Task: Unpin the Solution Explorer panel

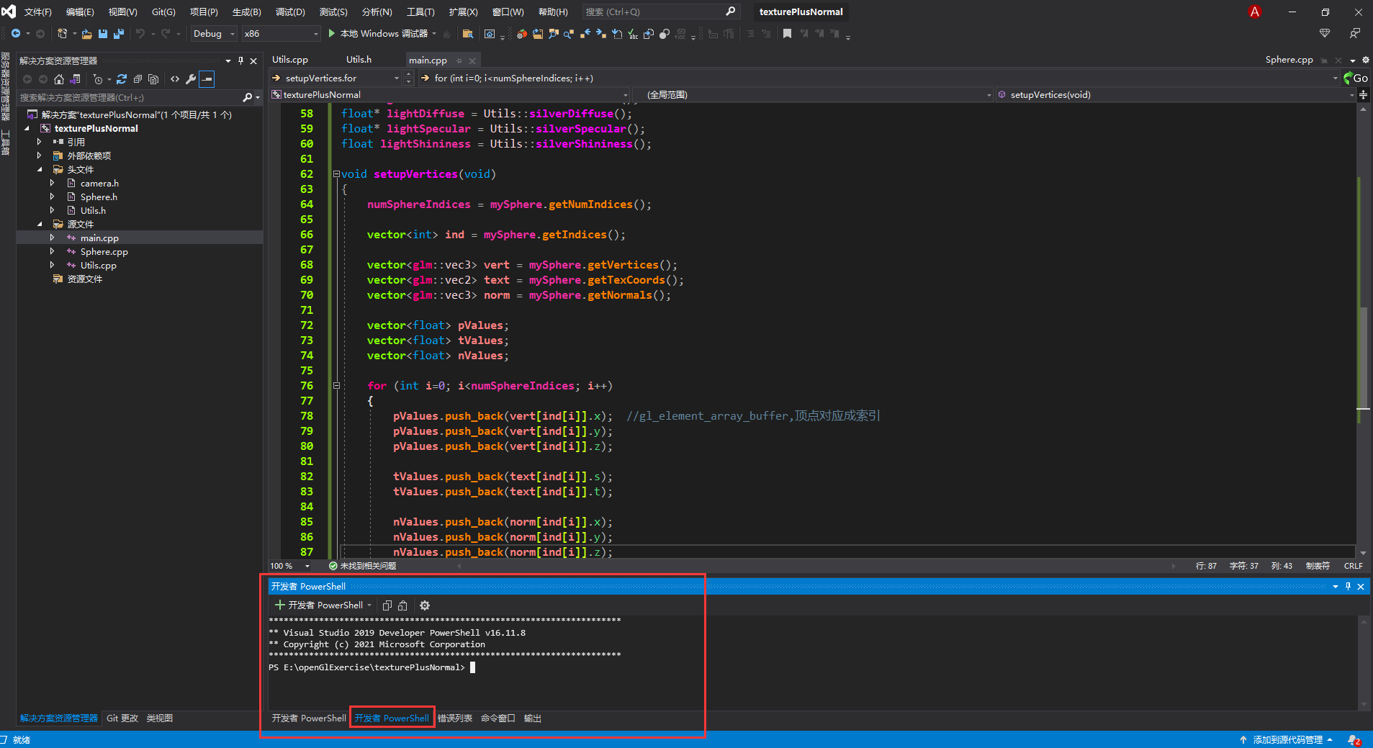Action: coord(241,60)
